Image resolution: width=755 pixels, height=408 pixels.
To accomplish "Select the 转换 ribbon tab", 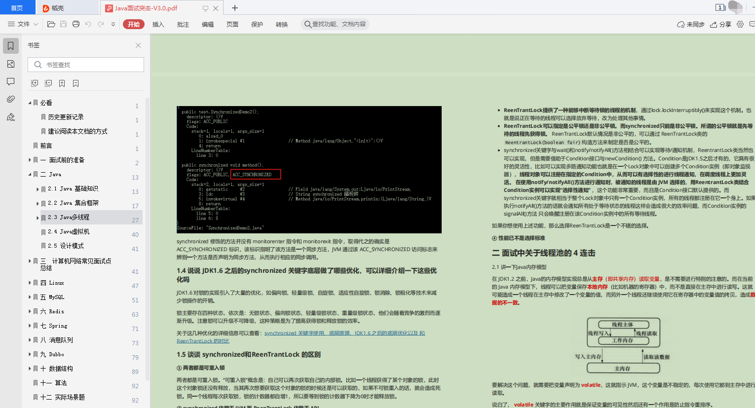I will 282,24.
